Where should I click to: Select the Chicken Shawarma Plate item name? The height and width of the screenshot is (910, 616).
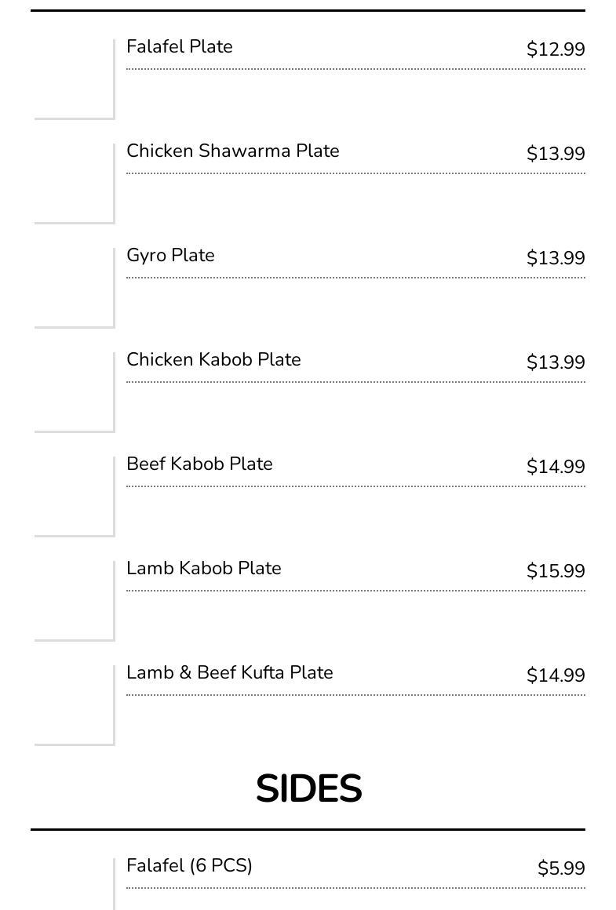(x=233, y=151)
